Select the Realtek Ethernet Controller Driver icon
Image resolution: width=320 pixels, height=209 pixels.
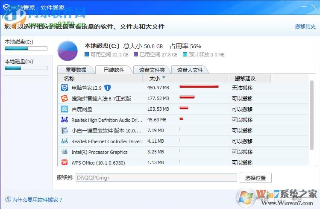pos(65,141)
